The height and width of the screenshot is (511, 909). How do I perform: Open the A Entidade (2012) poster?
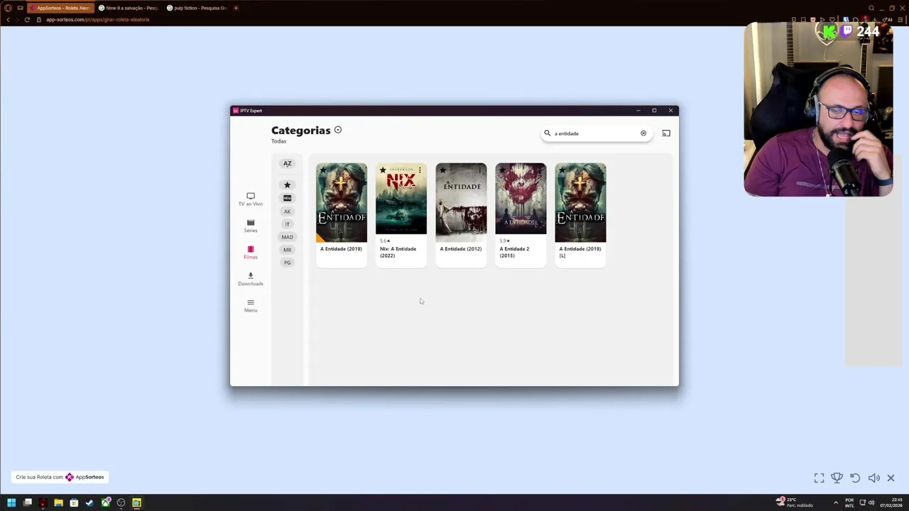[x=461, y=203]
